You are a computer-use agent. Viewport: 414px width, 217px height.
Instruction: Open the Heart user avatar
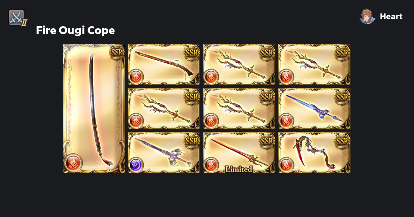coord(367,16)
